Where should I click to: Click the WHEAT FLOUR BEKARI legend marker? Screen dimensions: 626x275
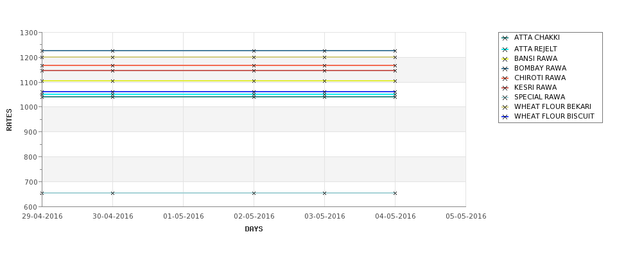(505, 107)
